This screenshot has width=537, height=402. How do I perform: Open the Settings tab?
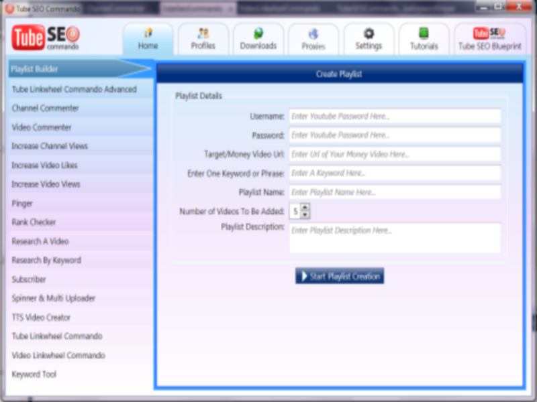[x=369, y=39]
